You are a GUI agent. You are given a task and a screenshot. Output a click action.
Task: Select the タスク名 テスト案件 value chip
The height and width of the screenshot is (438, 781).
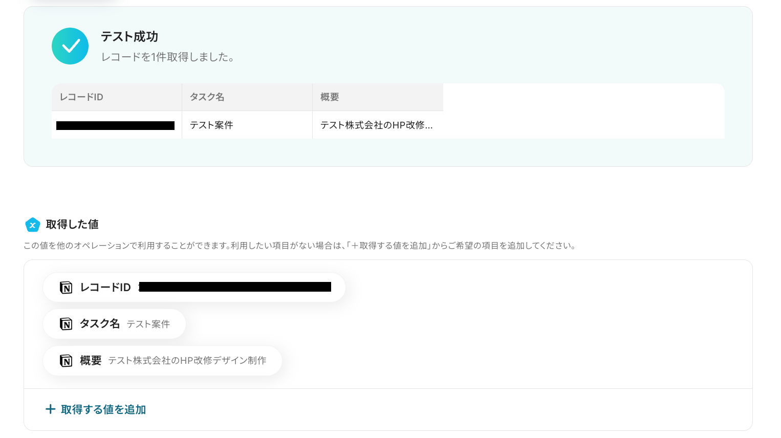[x=115, y=324]
